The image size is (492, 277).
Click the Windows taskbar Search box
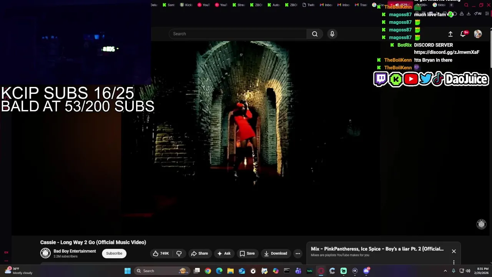(x=163, y=271)
